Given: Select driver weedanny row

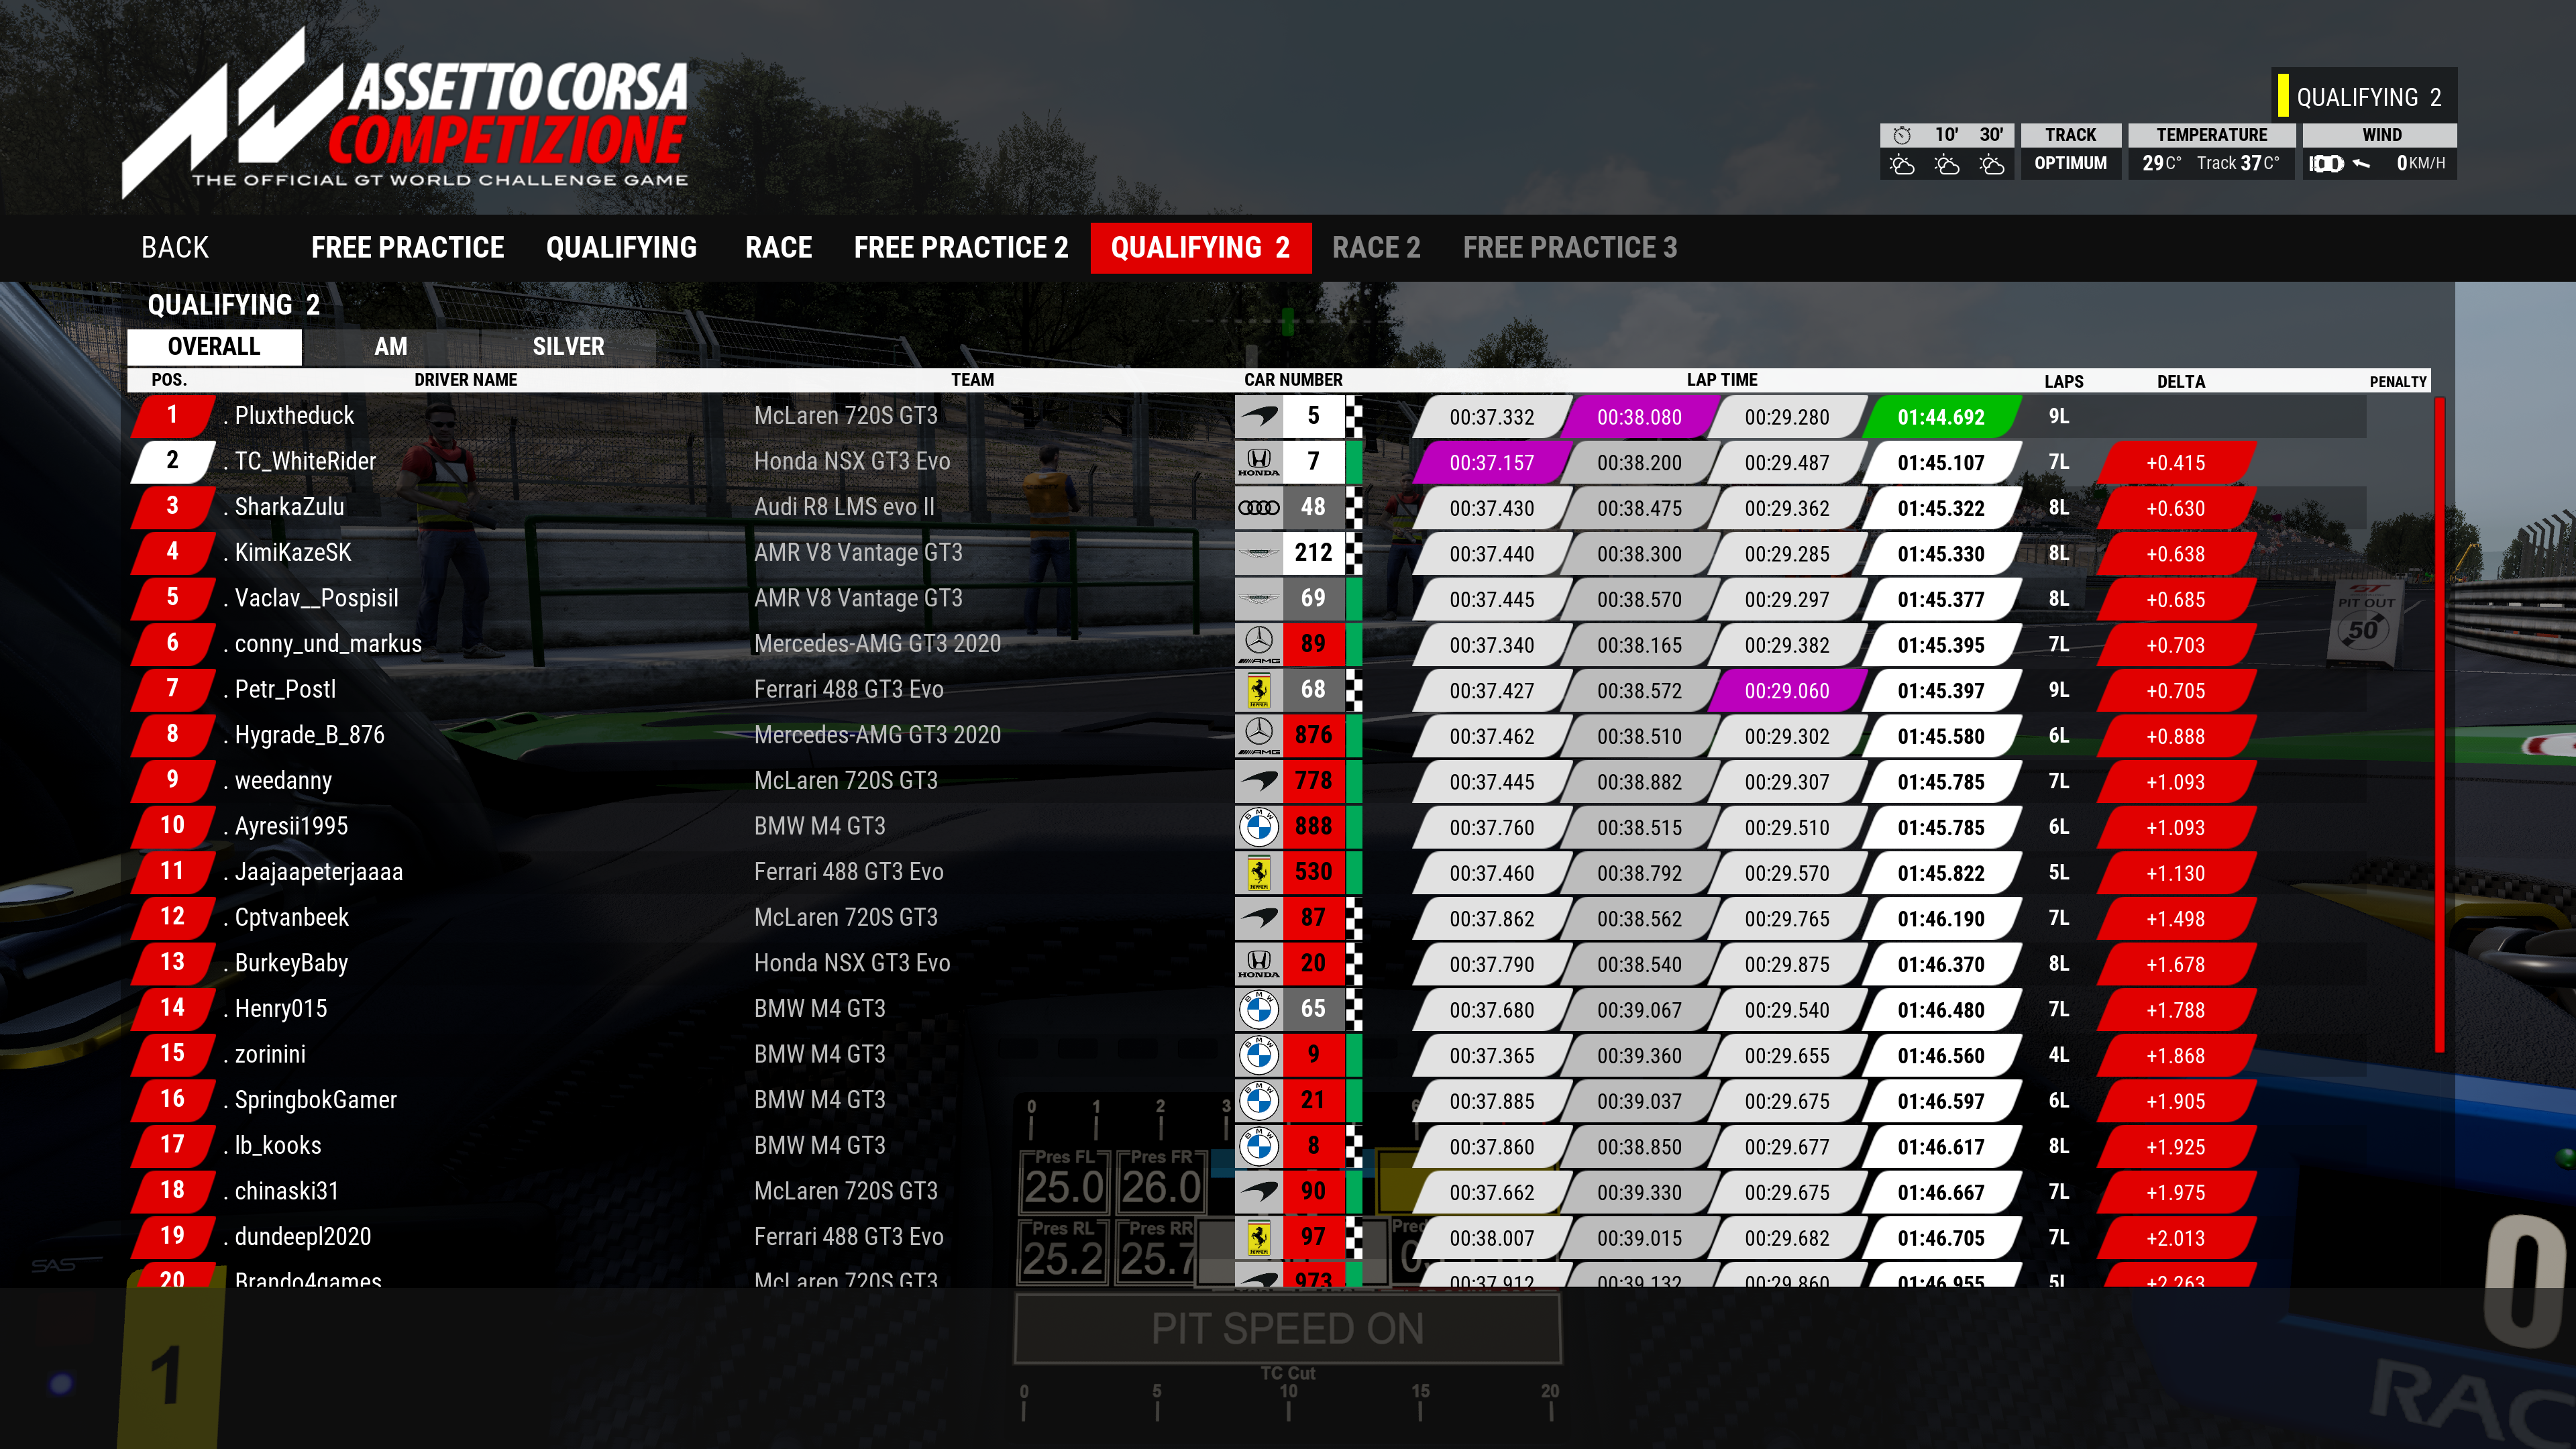Looking at the screenshot, I should coord(1247,781).
